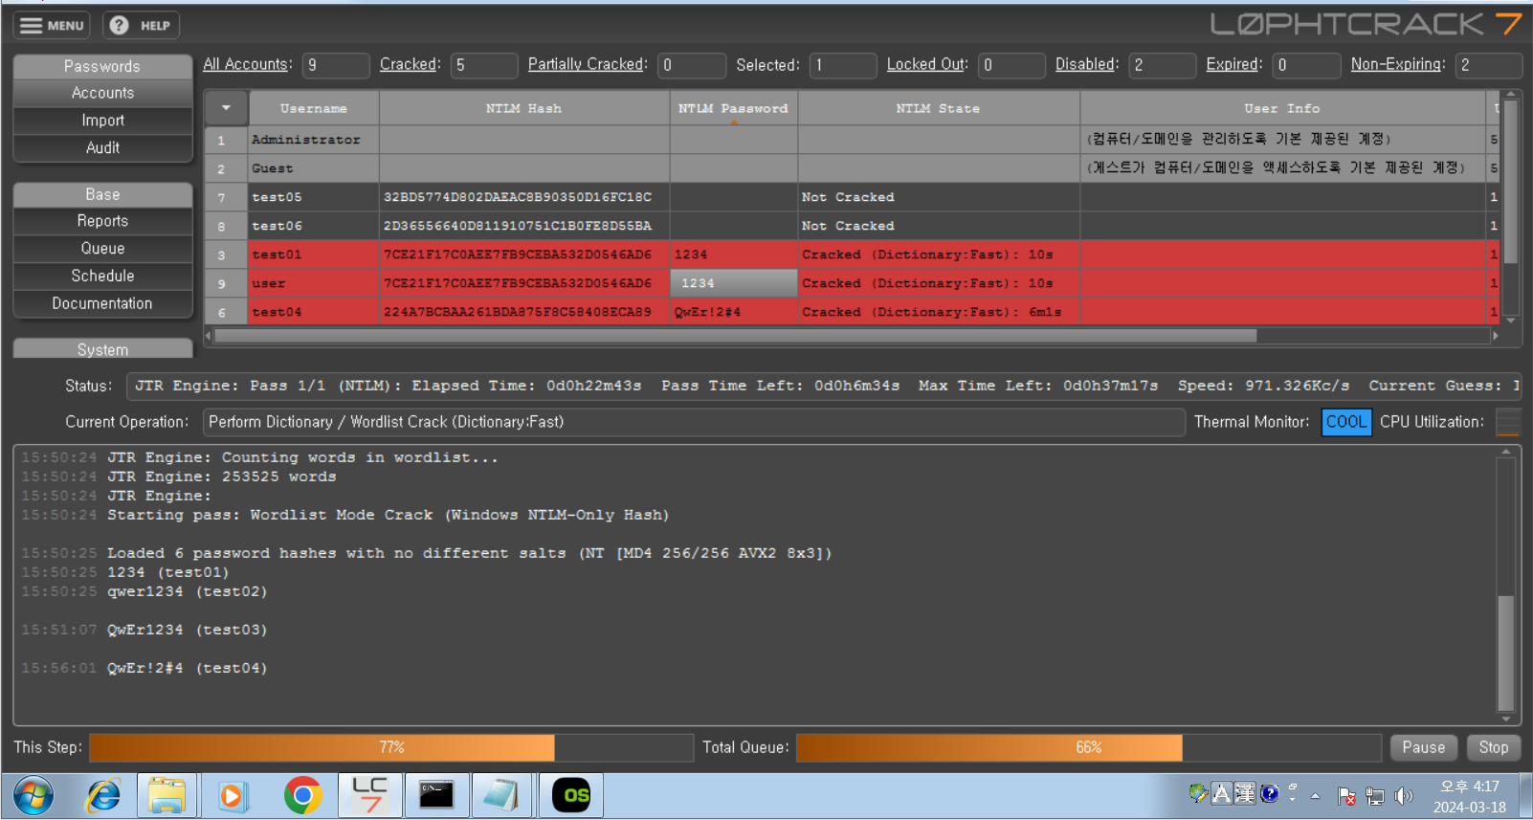Viewport: 1533px width, 820px height.
Task: Click the IME language 'A' indicator
Action: [1221, 793]
